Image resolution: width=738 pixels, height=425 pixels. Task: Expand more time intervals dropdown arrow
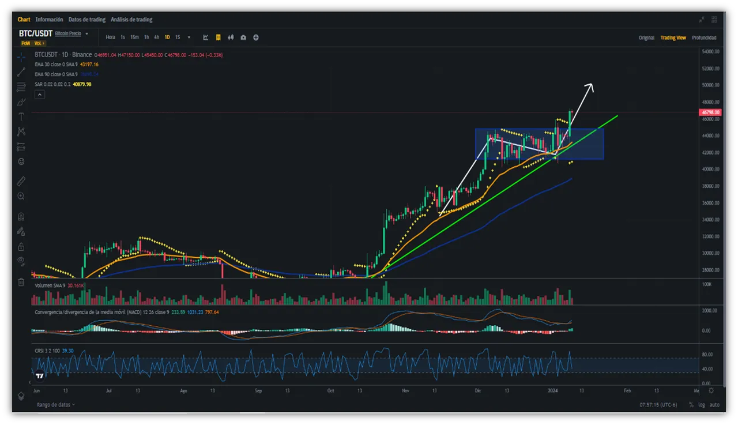tap(189, 37)
